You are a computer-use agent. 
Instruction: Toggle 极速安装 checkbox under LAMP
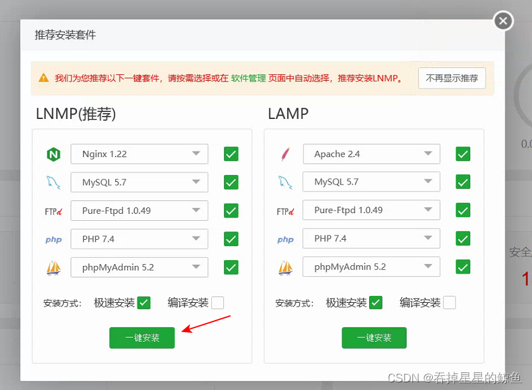(x=375, y=302)
